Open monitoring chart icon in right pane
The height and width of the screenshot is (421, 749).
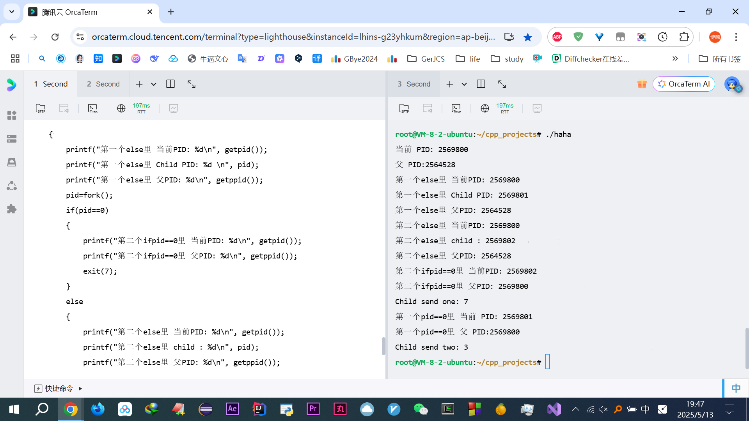pyautogui.click(x=537, y=108)
